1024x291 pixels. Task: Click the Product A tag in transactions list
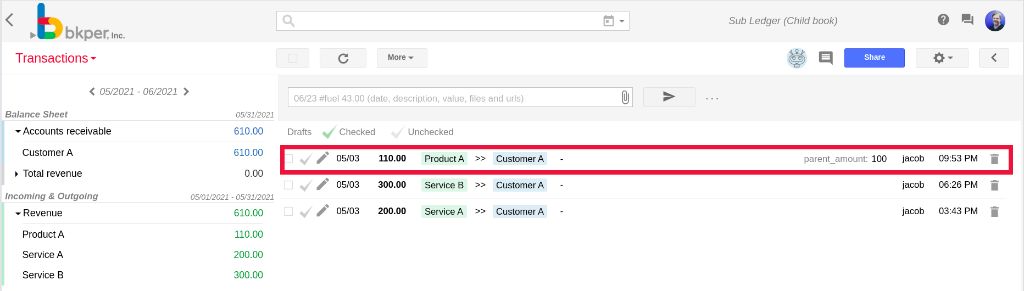(x=444, y=159)
